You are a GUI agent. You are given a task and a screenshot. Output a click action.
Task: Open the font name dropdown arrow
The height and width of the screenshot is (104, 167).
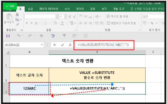tap(57, 17)
